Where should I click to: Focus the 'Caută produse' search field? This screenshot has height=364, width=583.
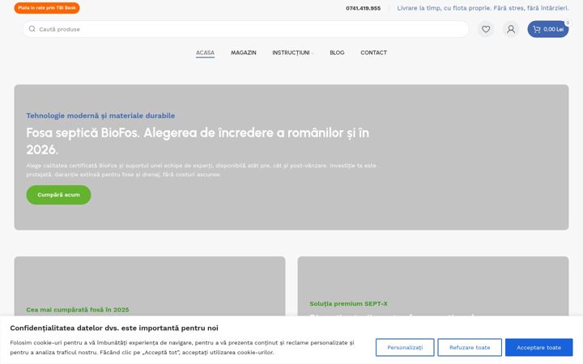coord(246,29)
